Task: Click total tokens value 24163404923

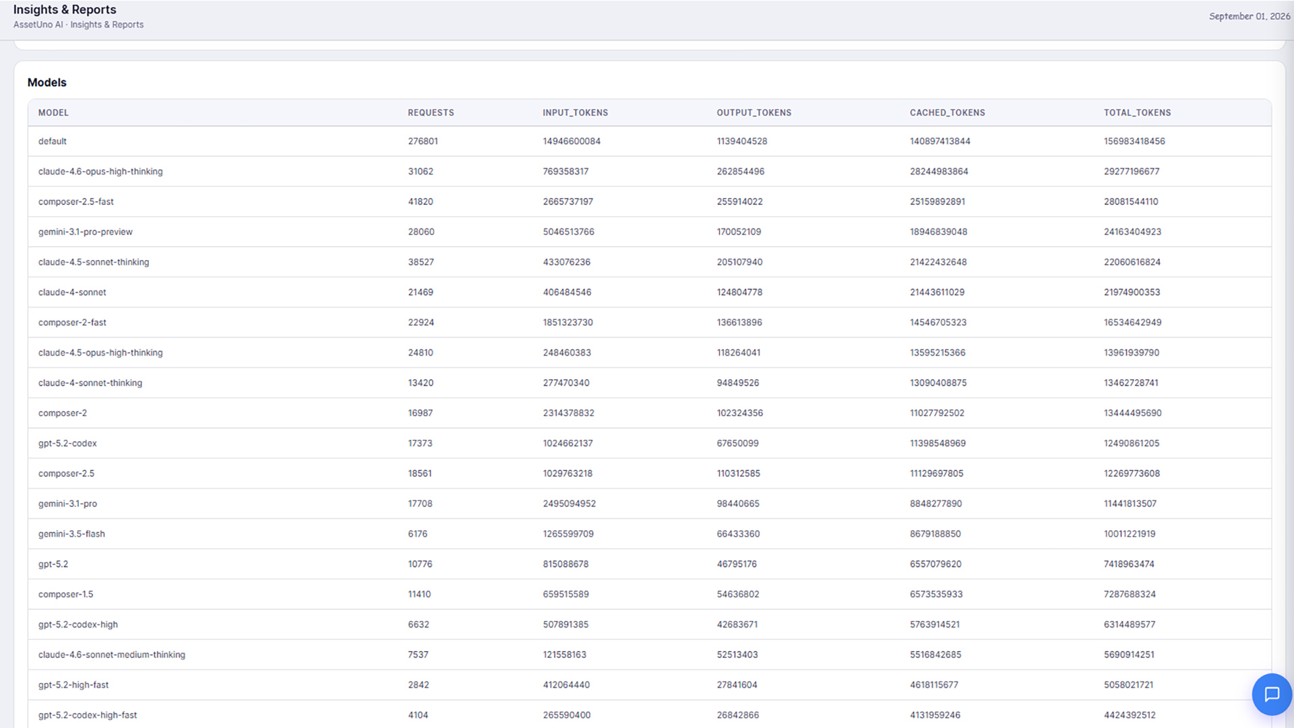Action: point(1132,232)
